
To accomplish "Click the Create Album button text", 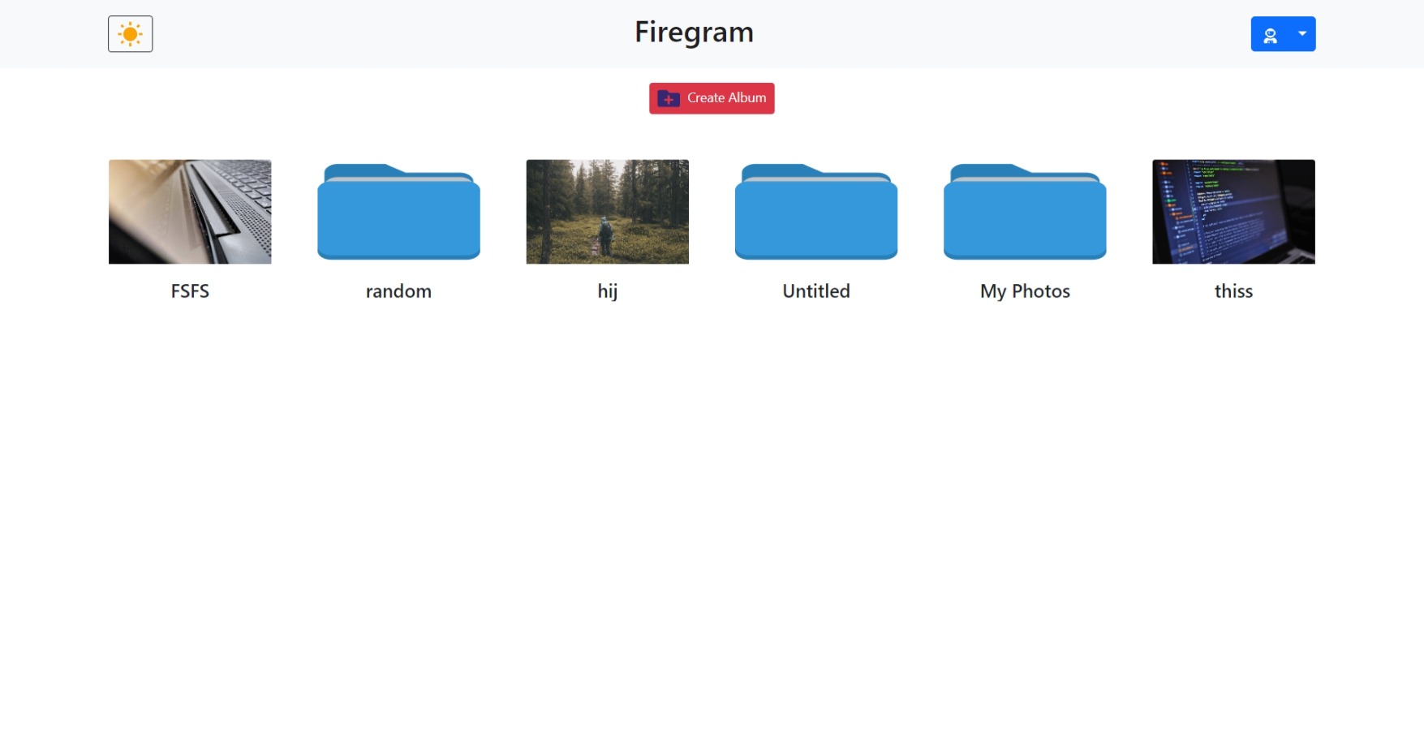I will [x=726, y=98].
